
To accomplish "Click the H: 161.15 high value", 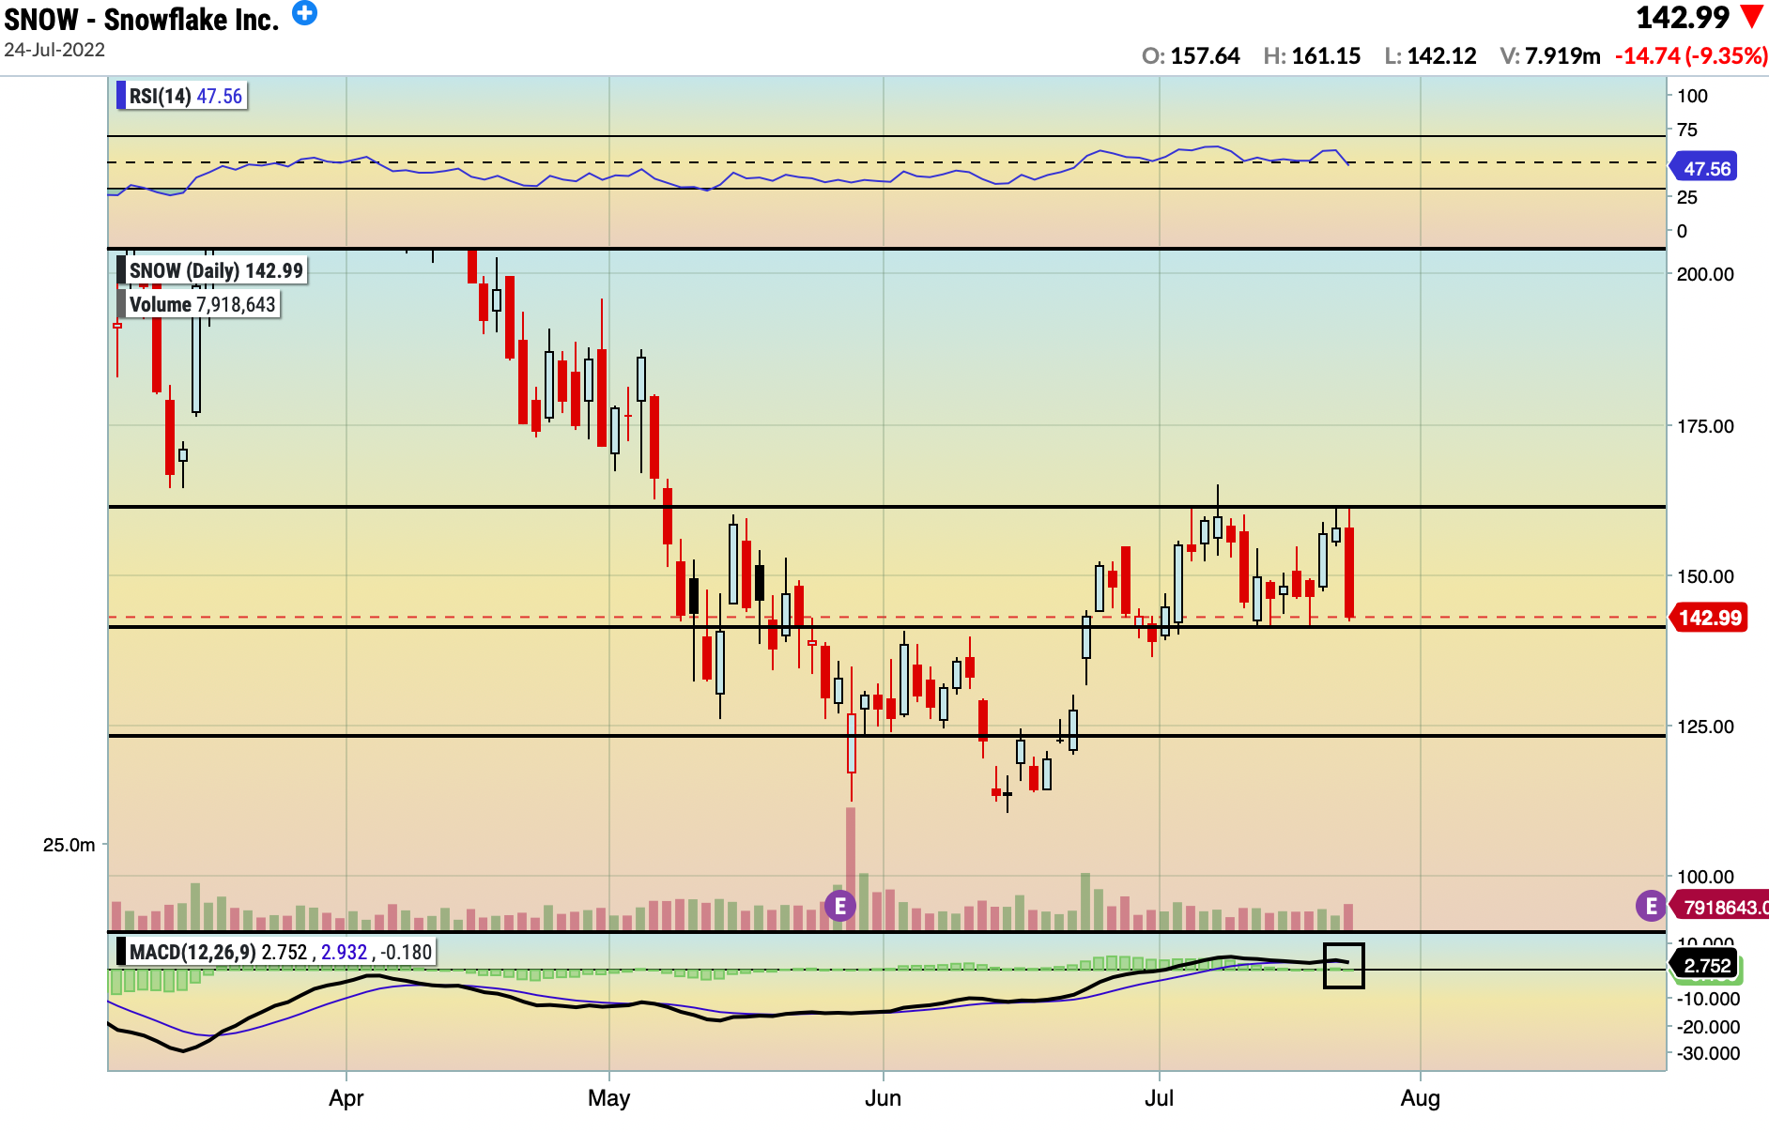I will click(x=1312, y=56).
